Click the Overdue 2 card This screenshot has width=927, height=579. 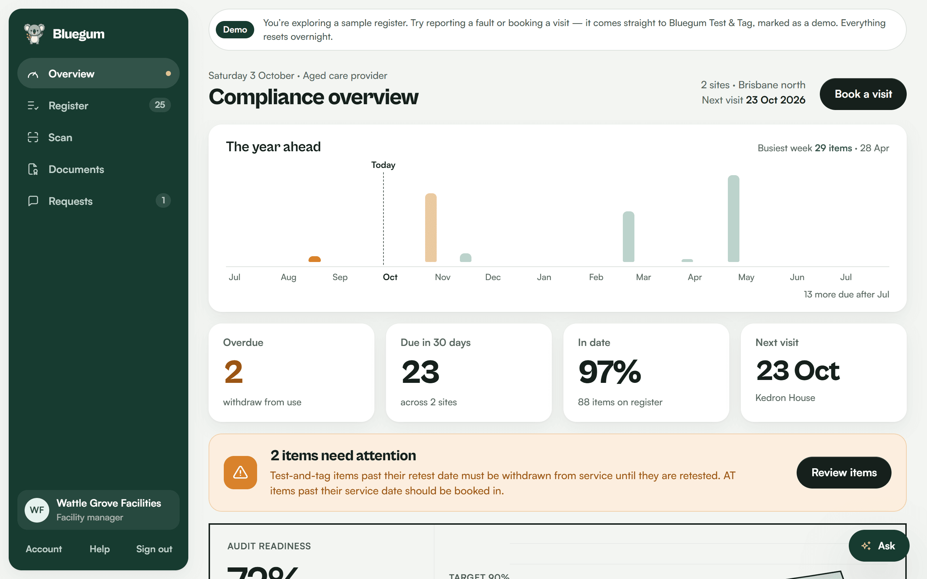point(291,373)
